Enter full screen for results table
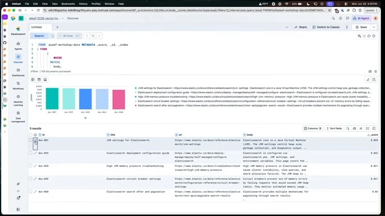Screen dimensions: 385x216 point(367,128)
